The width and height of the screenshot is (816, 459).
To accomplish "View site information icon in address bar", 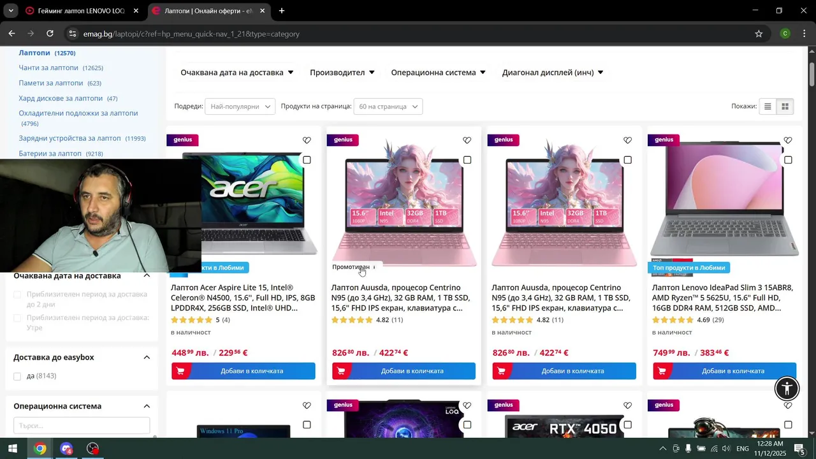I will click(72, 34).
